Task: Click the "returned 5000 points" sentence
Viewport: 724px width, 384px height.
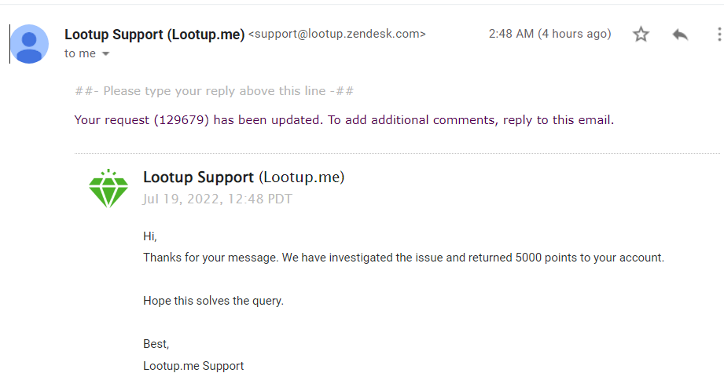Action: pyautogui.click(x=403, y=258)
